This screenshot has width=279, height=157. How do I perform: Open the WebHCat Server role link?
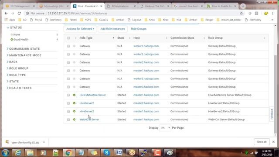[89, 119]
